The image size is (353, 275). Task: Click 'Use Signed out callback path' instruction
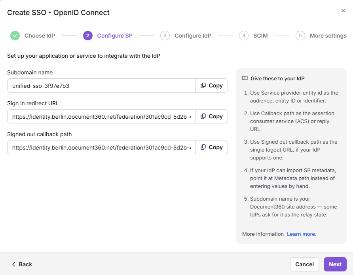coord(294,150)
